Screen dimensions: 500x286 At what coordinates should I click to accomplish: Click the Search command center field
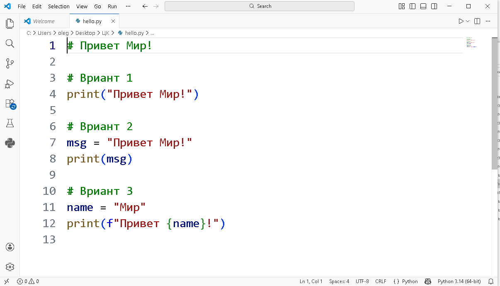coord(260,6)
